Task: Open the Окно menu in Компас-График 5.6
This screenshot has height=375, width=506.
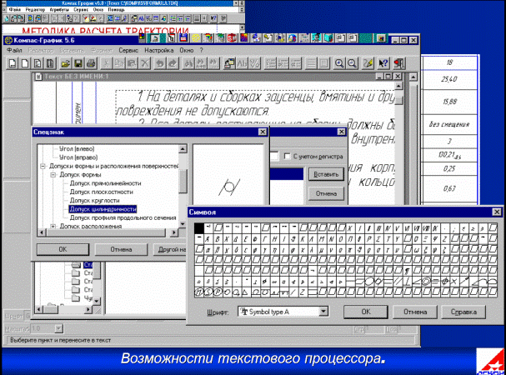Action: click(x=187, y=50)
